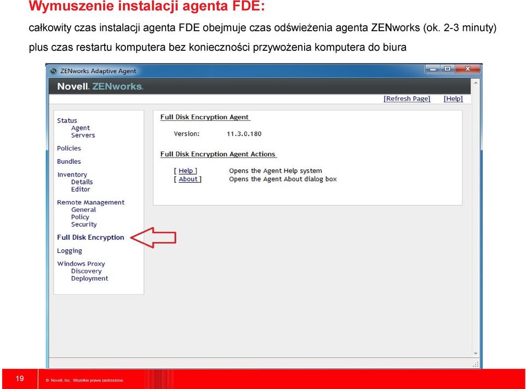526x389 pixels.
Task: Close the ZENworks Adaptive Agent window
Action: (x=467, y=69)
